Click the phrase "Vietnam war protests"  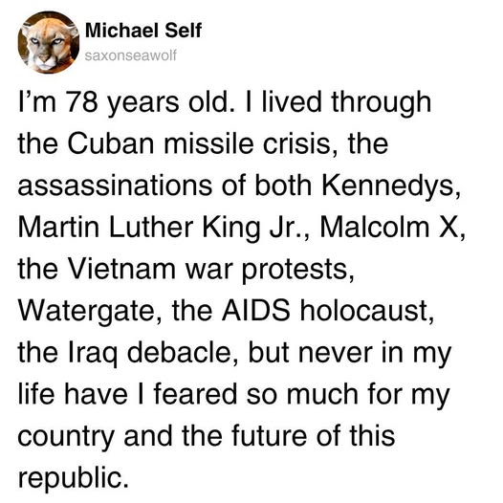click(x=211, y=270)
